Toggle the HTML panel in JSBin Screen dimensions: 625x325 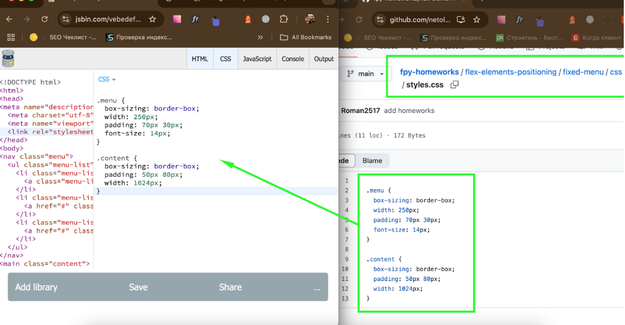coord(199,59)
